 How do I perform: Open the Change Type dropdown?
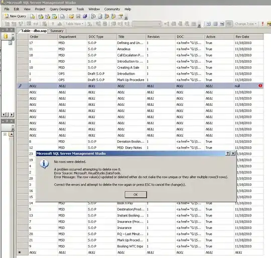[x=245, y=24]
